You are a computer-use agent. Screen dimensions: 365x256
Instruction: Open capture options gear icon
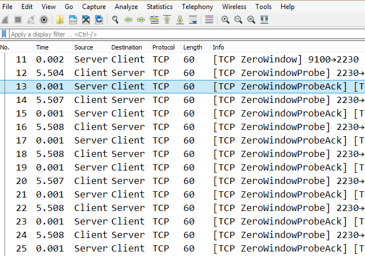pyautogui.click(x=44, y=20)
